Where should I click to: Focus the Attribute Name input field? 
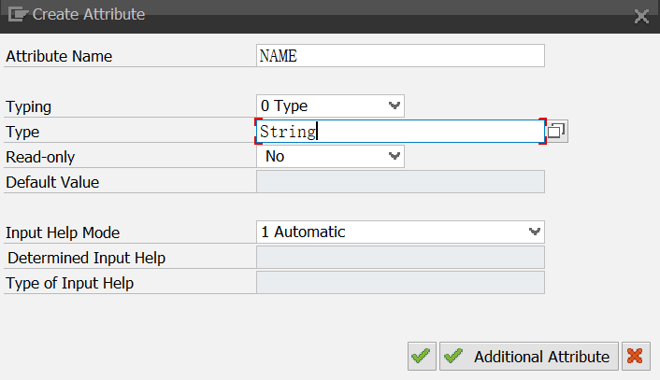click(x=400, y=55)
